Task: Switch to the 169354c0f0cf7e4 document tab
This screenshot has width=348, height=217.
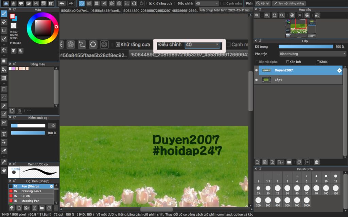Action: pos(75,11)
